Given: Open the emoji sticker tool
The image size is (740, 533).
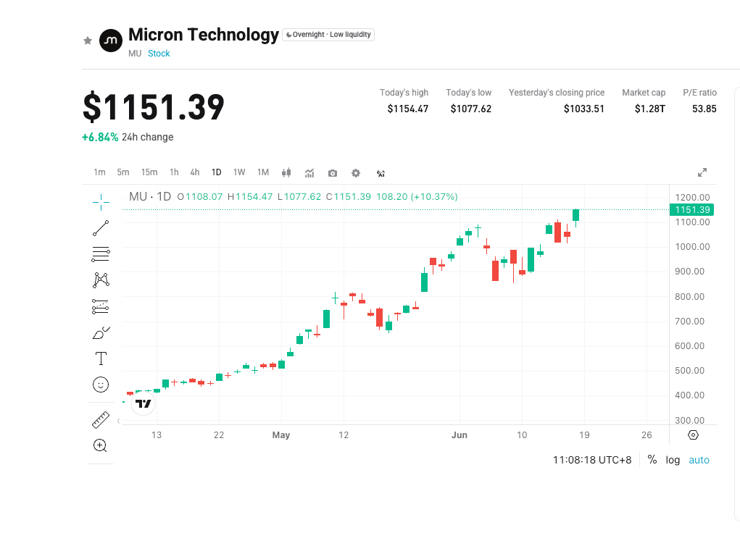Looking at the screenshot, I should click(x=101, y=385).
